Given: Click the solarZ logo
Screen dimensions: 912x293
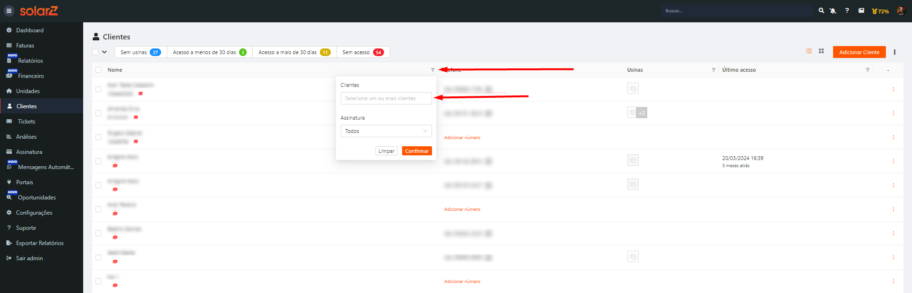Looking at the screenshot, I should 38,11.
